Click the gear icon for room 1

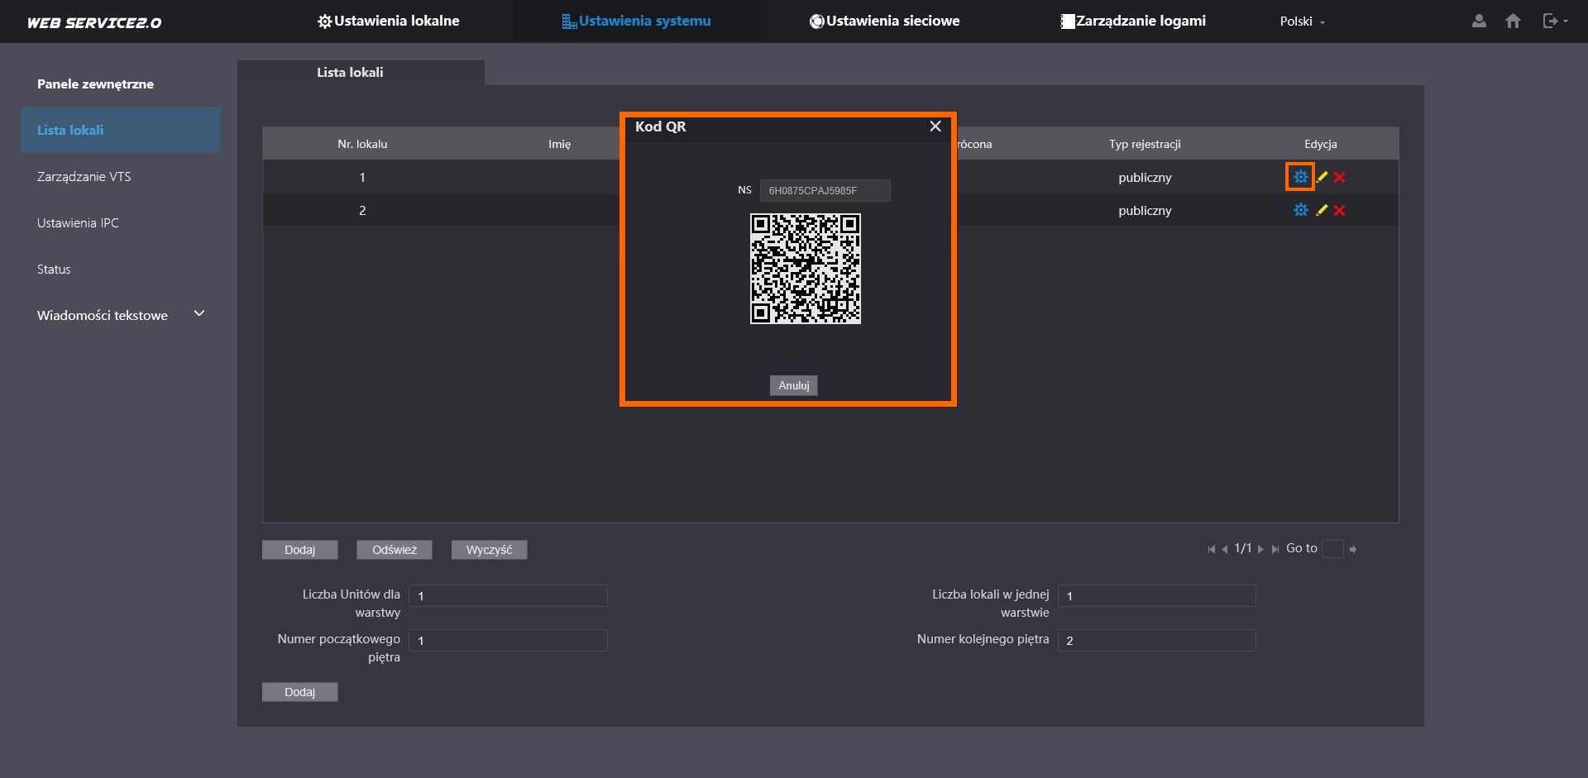tap(1300, 177)
